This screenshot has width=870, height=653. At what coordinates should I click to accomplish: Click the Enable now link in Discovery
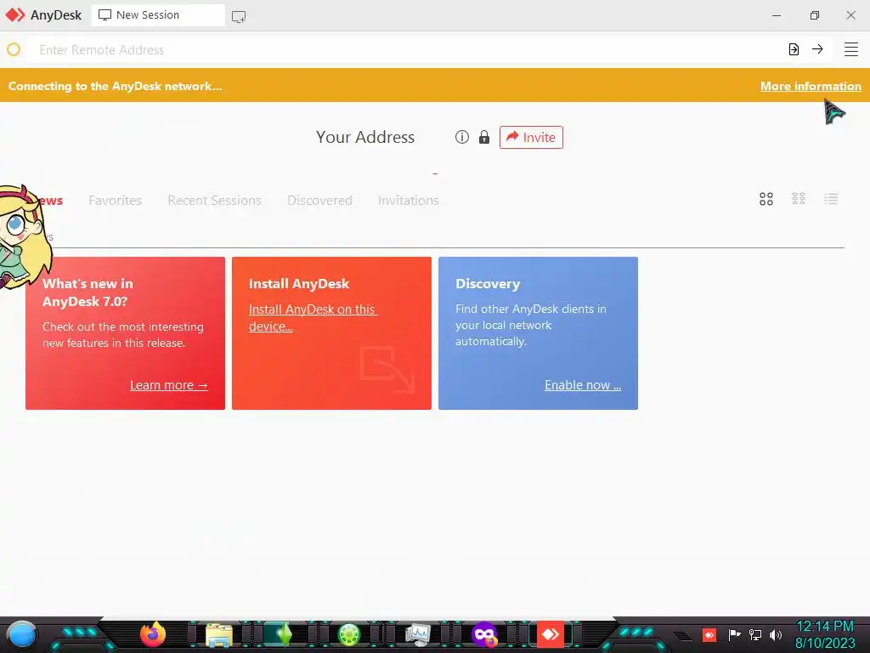(x=583, y=385)
